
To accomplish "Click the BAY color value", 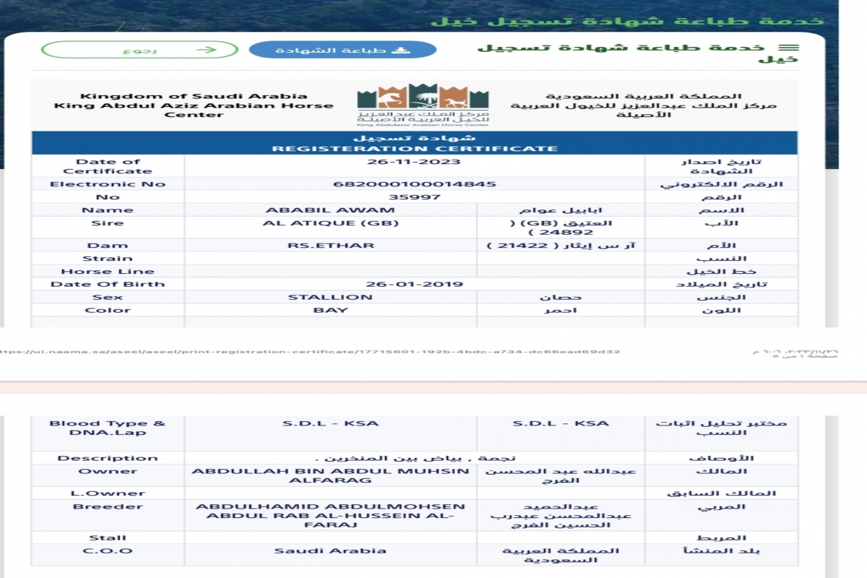I will (x=330, y=311).
